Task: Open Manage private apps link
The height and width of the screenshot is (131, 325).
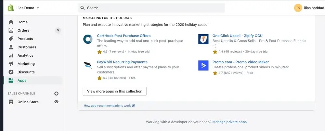Action: [229, 122]
